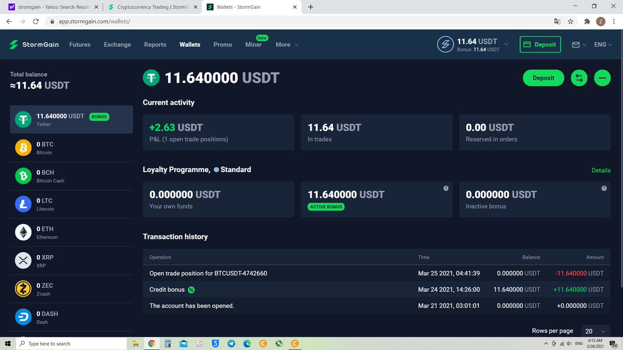The width and height of the screenshot is (623, 350).
Task: Open the XRP wallet entry
Action: [23, 260]
